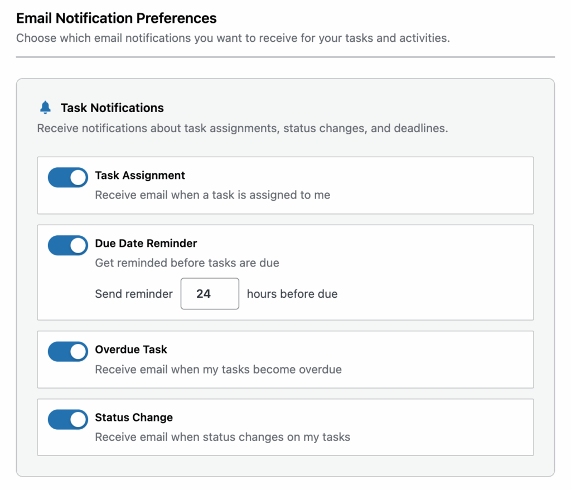Click the Task Notifications section description text
The height and width of the screenshot is (490, 571).
[x=243, y=128]
